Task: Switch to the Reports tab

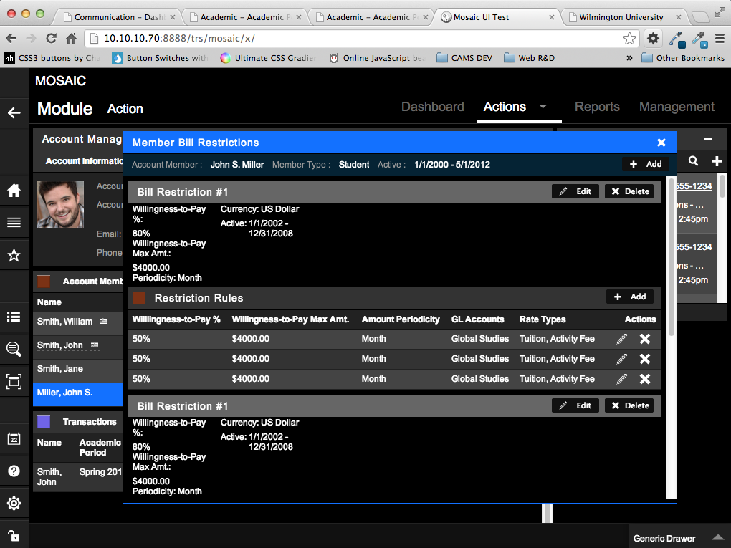Action: 597,107
